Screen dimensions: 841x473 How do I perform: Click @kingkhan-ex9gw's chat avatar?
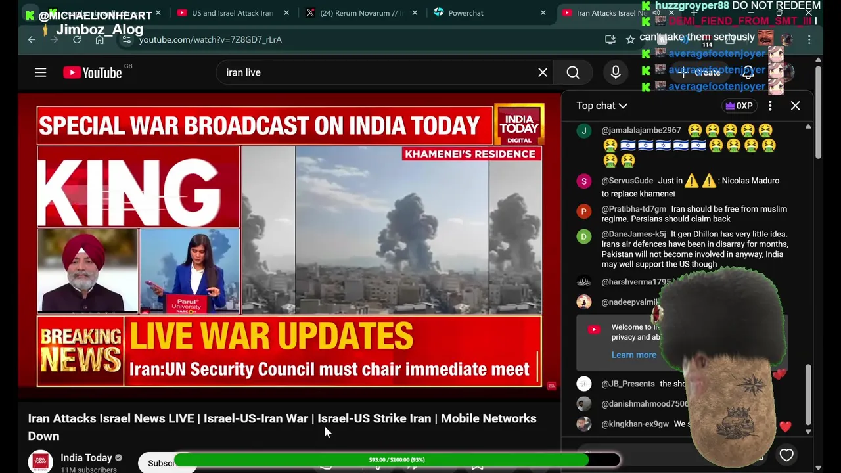click(x=584, y=424)
